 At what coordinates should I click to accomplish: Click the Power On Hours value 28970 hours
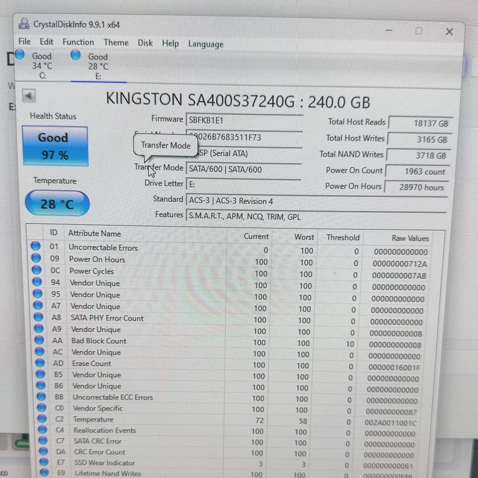pos(416,187)
